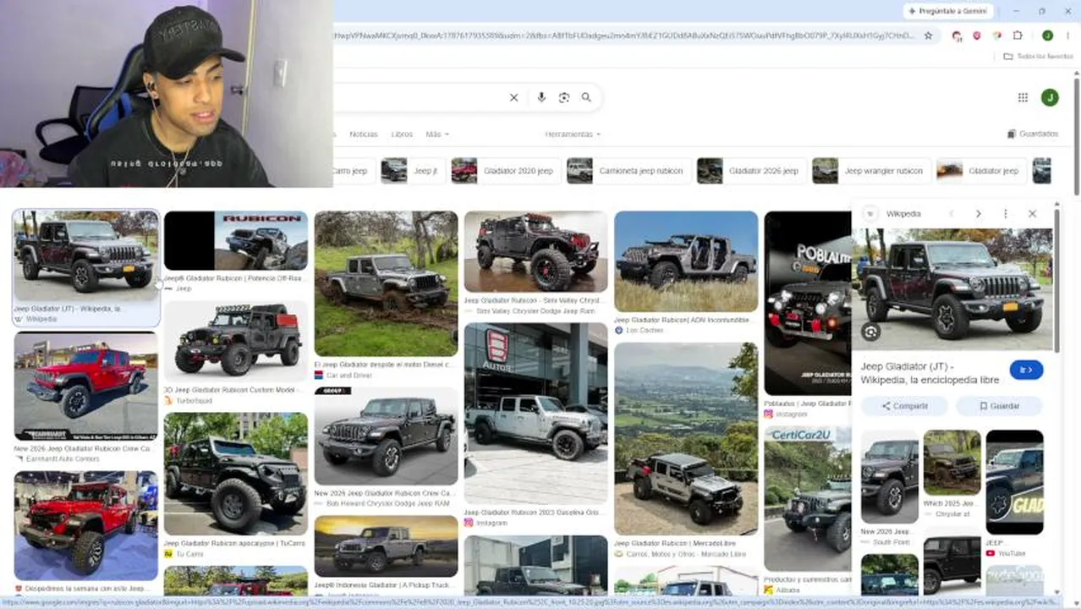Expand the Más dropdown
This screenshot has height=609, width=1081.
(x=436, y=134)
